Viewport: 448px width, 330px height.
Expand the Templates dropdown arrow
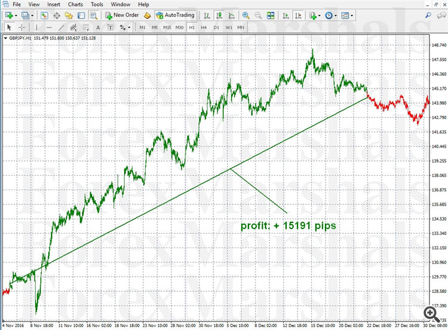(352, 16)
